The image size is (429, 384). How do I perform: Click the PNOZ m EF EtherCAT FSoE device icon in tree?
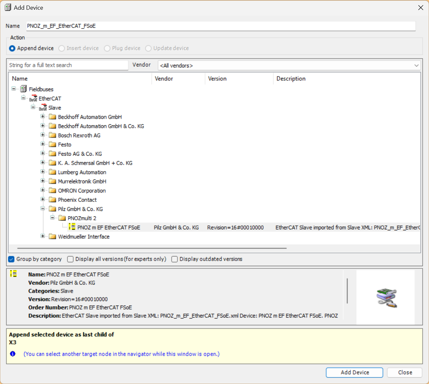tap(72, 227)
